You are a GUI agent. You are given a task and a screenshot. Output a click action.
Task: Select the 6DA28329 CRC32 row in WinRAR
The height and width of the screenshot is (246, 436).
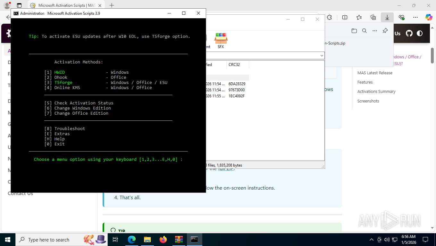[227, 84]
